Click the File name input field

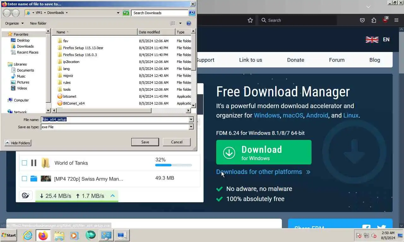click(x=115, y=120)
